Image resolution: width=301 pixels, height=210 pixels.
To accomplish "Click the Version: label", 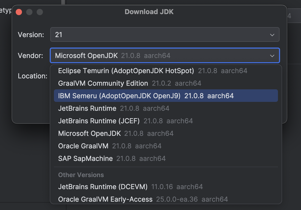I will (31, 35).
